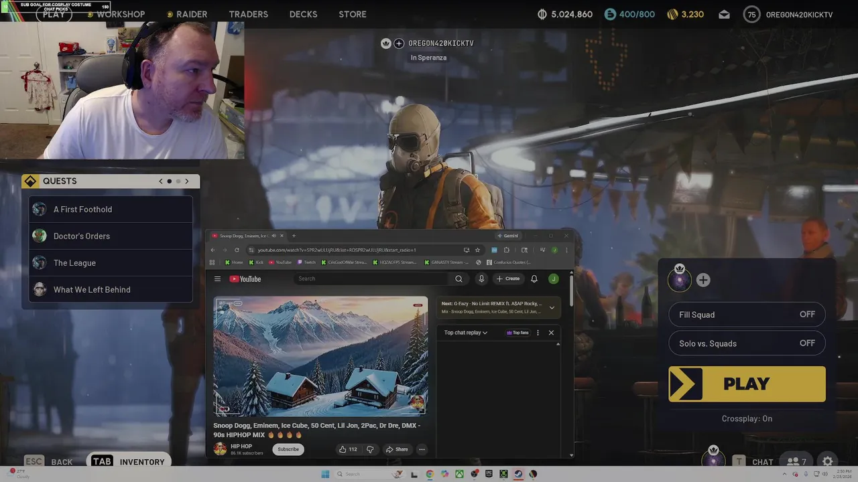The height and width of the screenshot is (482, 858).
Task: Toggle Fill Squad setting
Action: coord(746,315)
